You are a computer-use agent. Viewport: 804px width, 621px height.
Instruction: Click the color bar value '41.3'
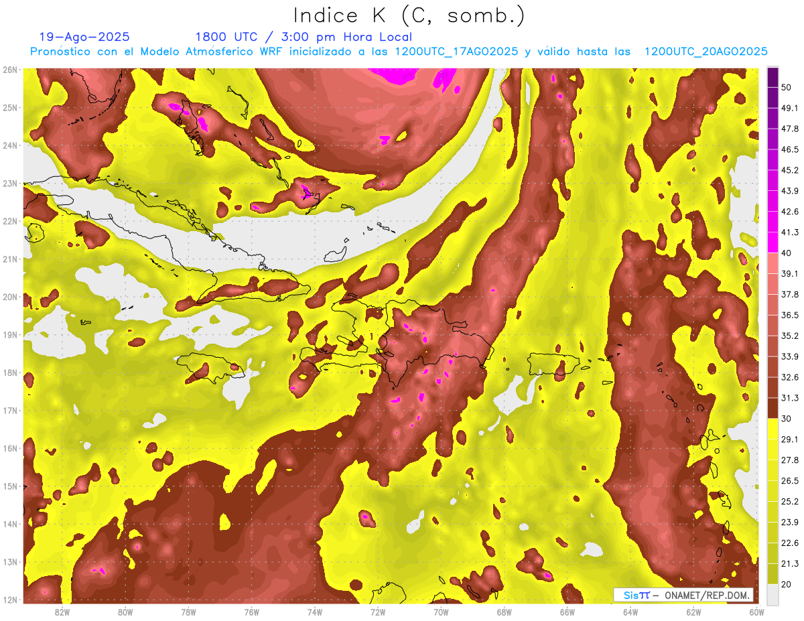pyautogui.click(x=790, y=232)
